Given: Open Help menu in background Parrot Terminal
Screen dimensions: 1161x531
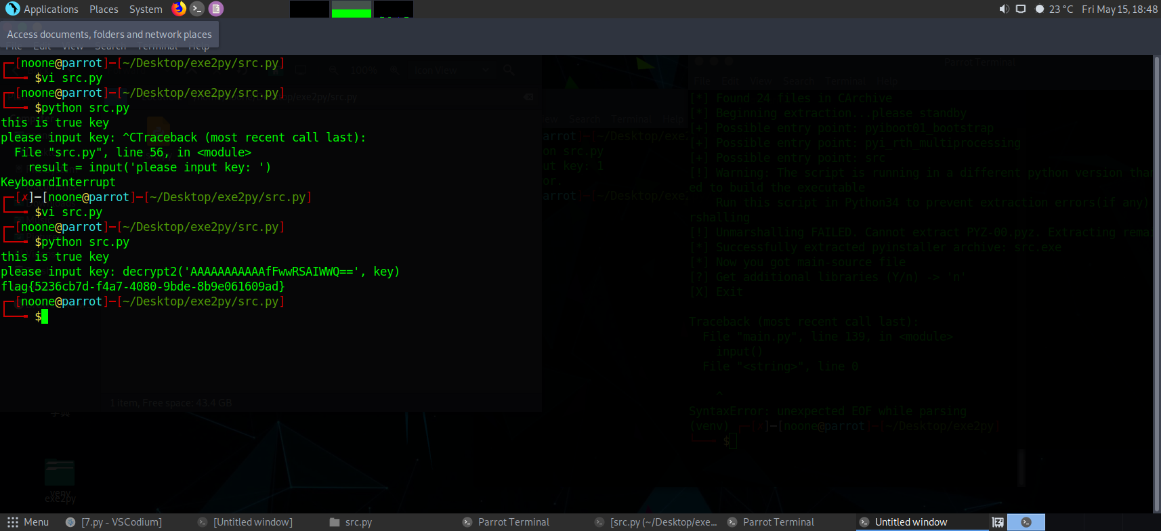Looking at the screenshot, I should [x=887, y=81].
